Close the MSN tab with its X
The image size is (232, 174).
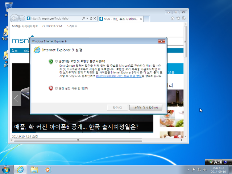click(x=141, y=19)
